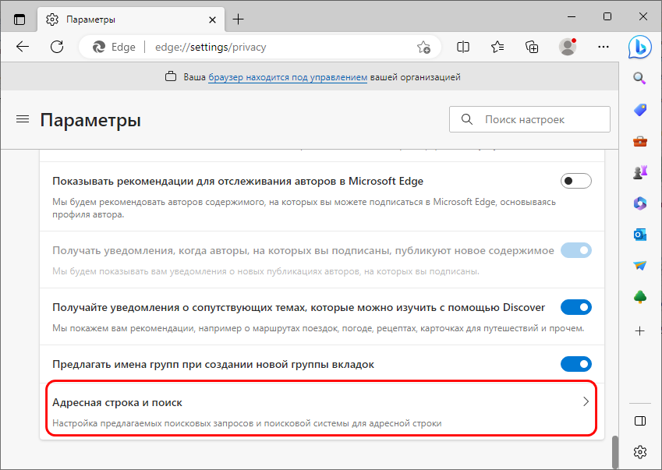Toggle notifications for followed authors

point(576,250)
